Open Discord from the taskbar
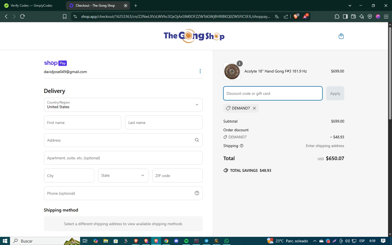 (x=176, y=241)
